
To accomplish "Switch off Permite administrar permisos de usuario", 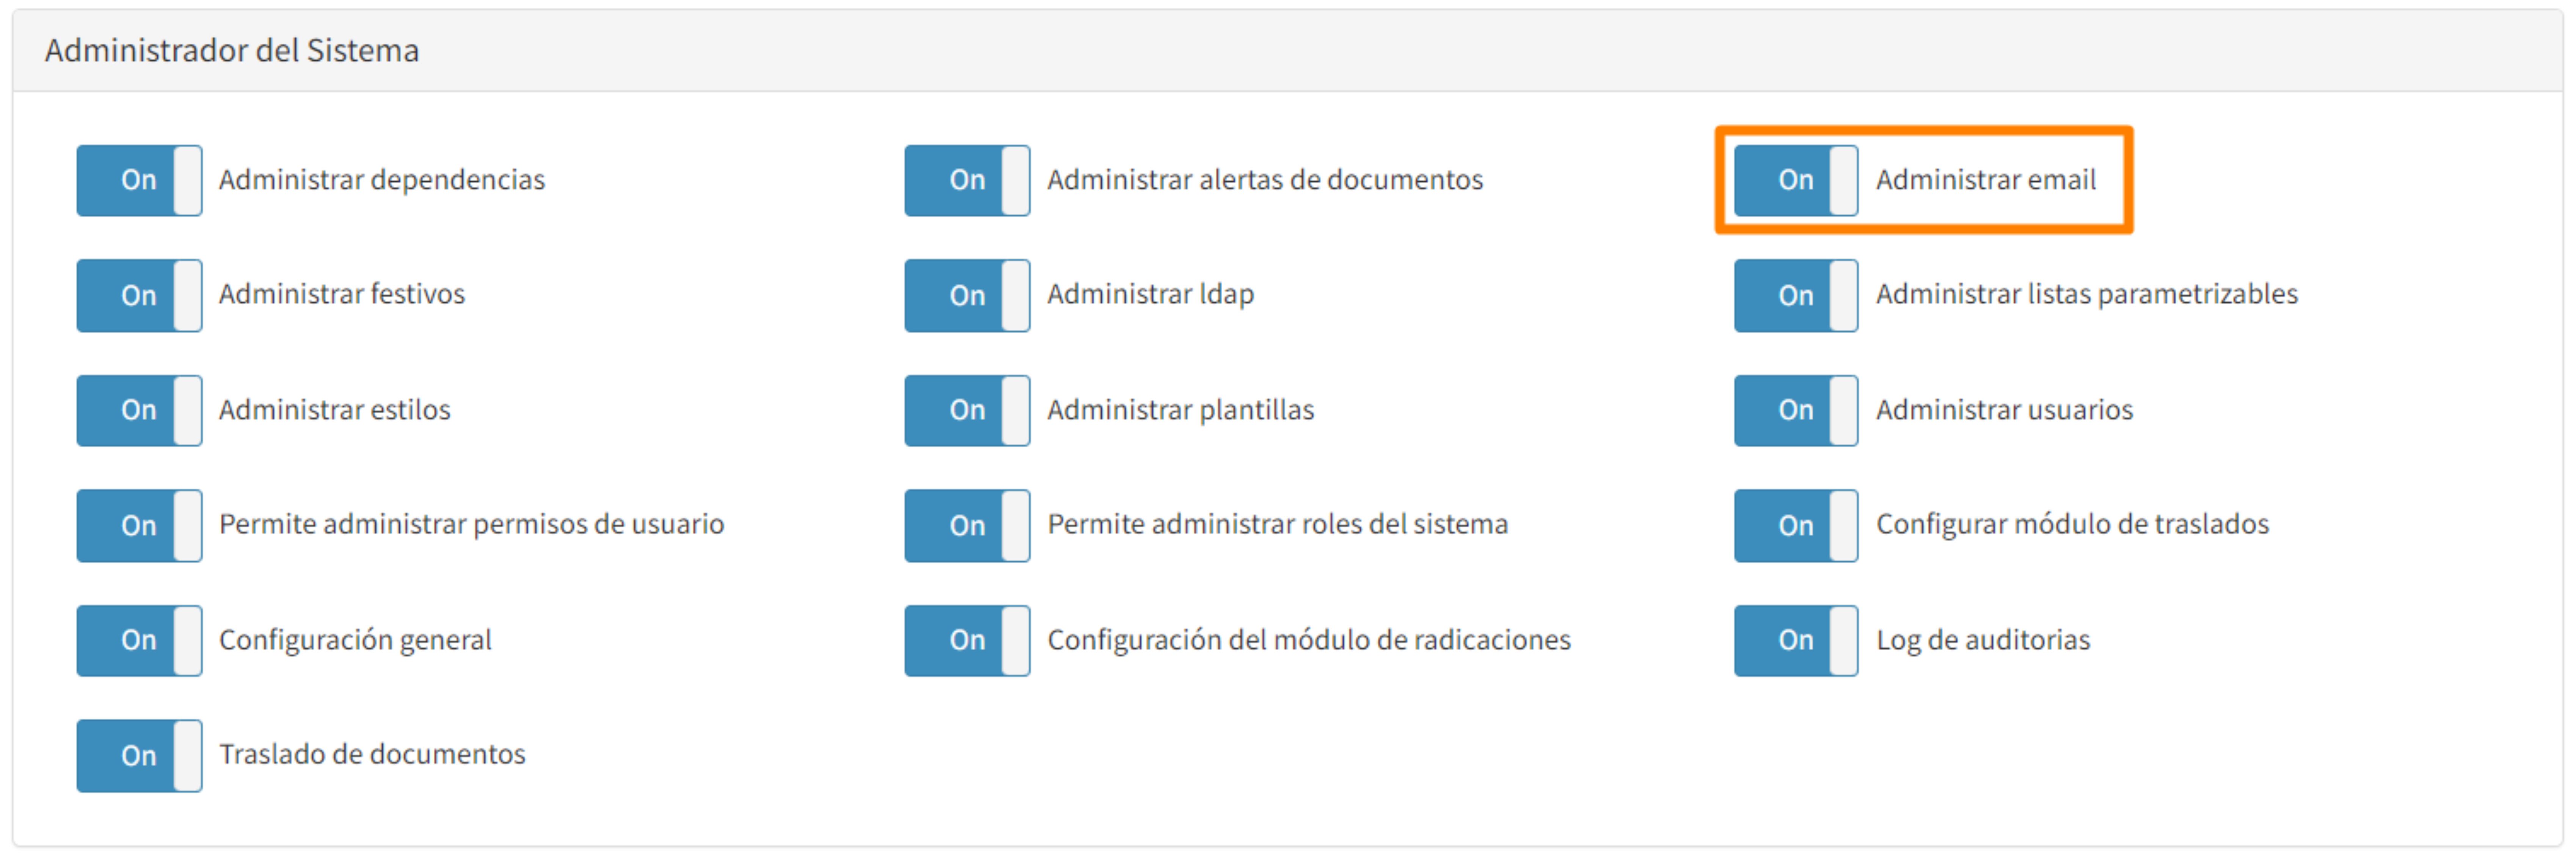I will 139,525.
